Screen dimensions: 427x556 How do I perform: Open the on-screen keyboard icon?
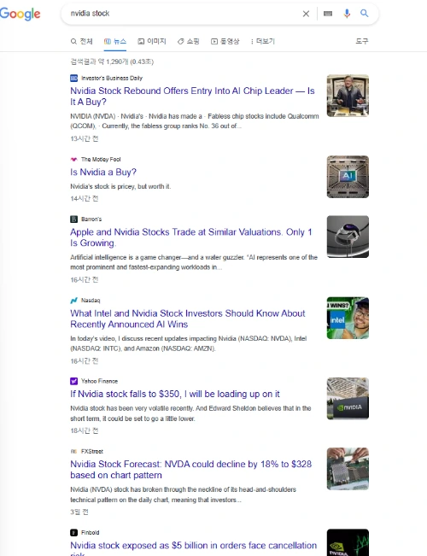(x=328, y=14)
